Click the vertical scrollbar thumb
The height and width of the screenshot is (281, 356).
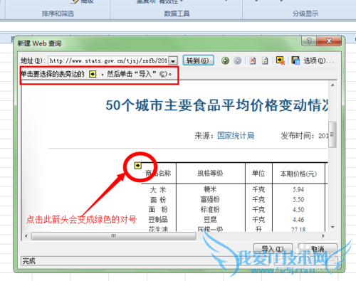[x=333, y=134]
